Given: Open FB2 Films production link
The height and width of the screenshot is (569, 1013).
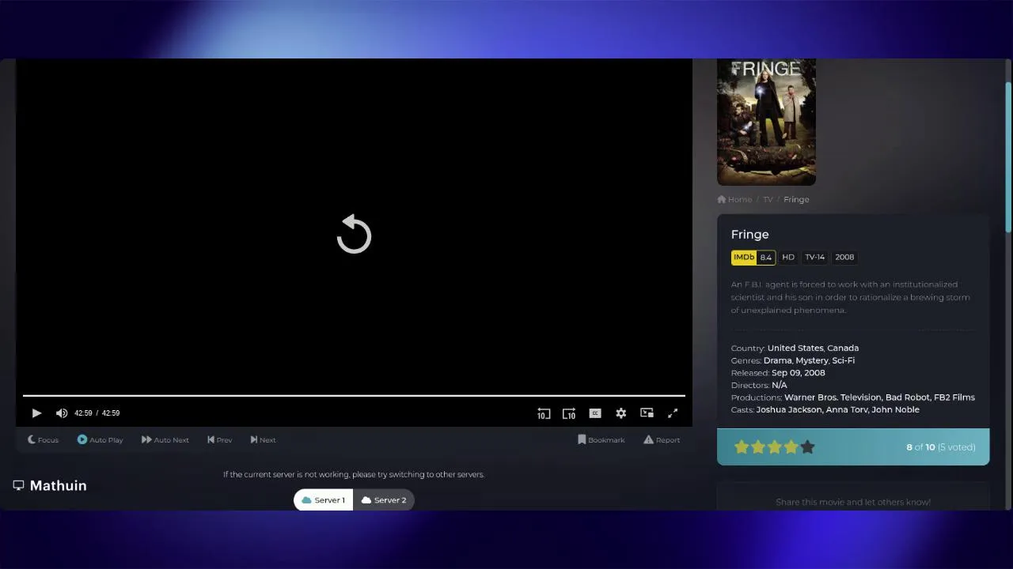Looking at the screenshot, I should click(954, 398).
